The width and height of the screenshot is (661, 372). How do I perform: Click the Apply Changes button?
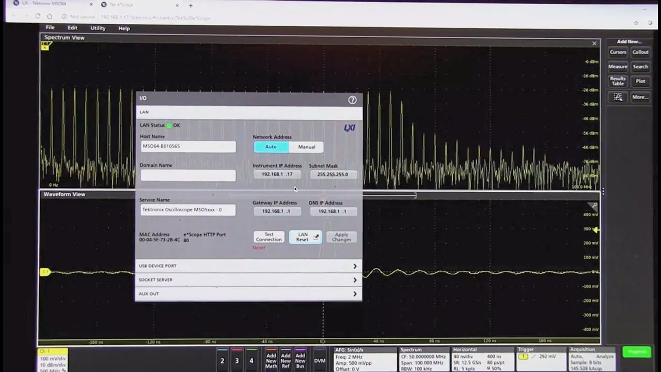click(x=341, y=237)
